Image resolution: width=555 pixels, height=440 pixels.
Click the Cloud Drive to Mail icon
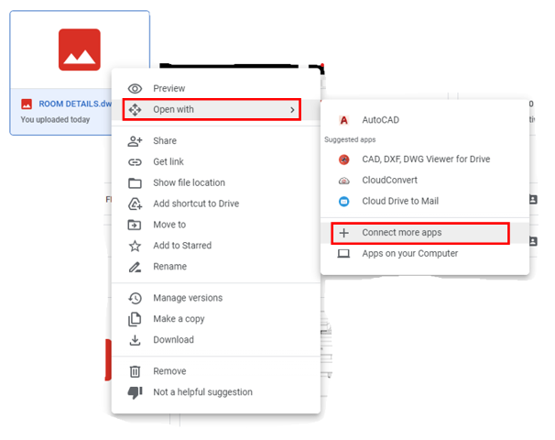[x=344, y=202]
